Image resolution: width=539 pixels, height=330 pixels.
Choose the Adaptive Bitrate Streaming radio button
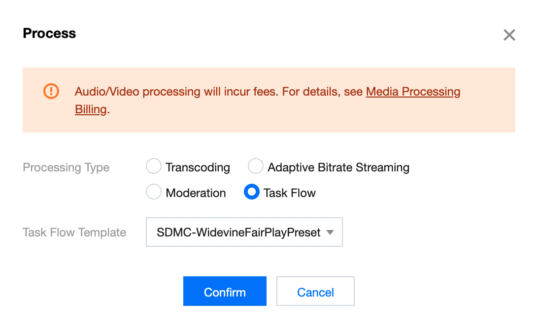point(255,167)
